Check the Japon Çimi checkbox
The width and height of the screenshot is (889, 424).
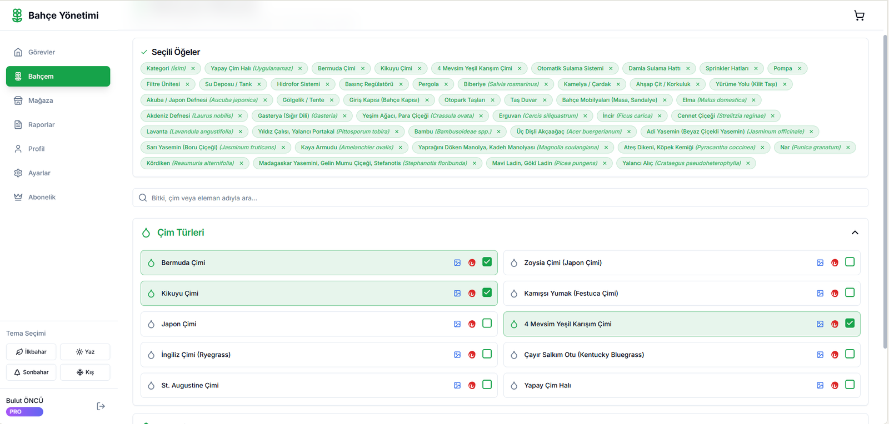tap(487, 324)
